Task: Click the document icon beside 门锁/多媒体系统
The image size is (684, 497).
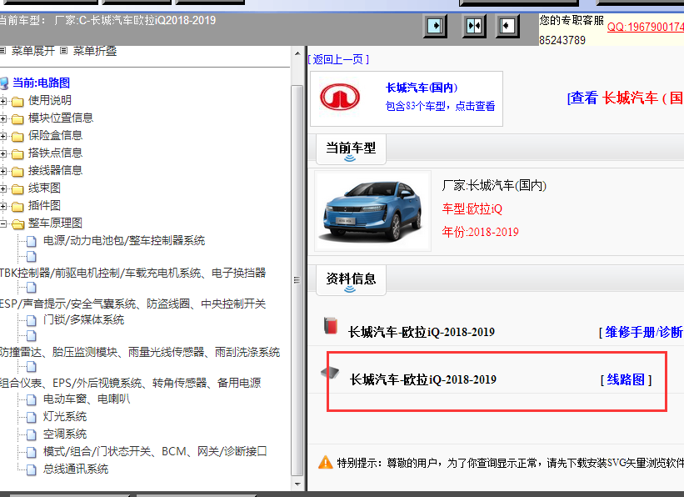Action: pos(32,320)
